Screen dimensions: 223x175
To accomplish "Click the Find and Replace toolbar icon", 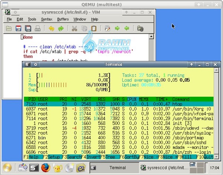I will click(x=107, y=28).
